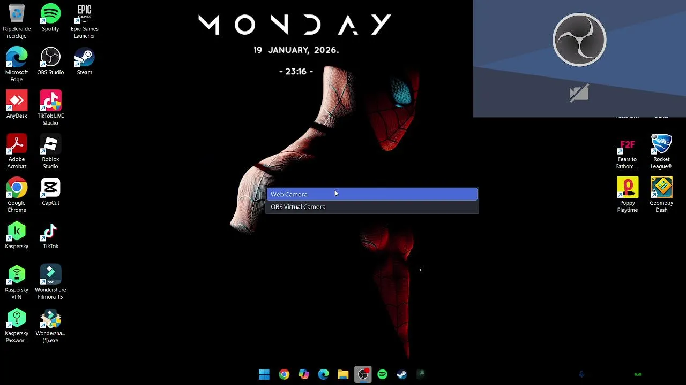Open the CapCut desktop shortcut

click(50, 192)
